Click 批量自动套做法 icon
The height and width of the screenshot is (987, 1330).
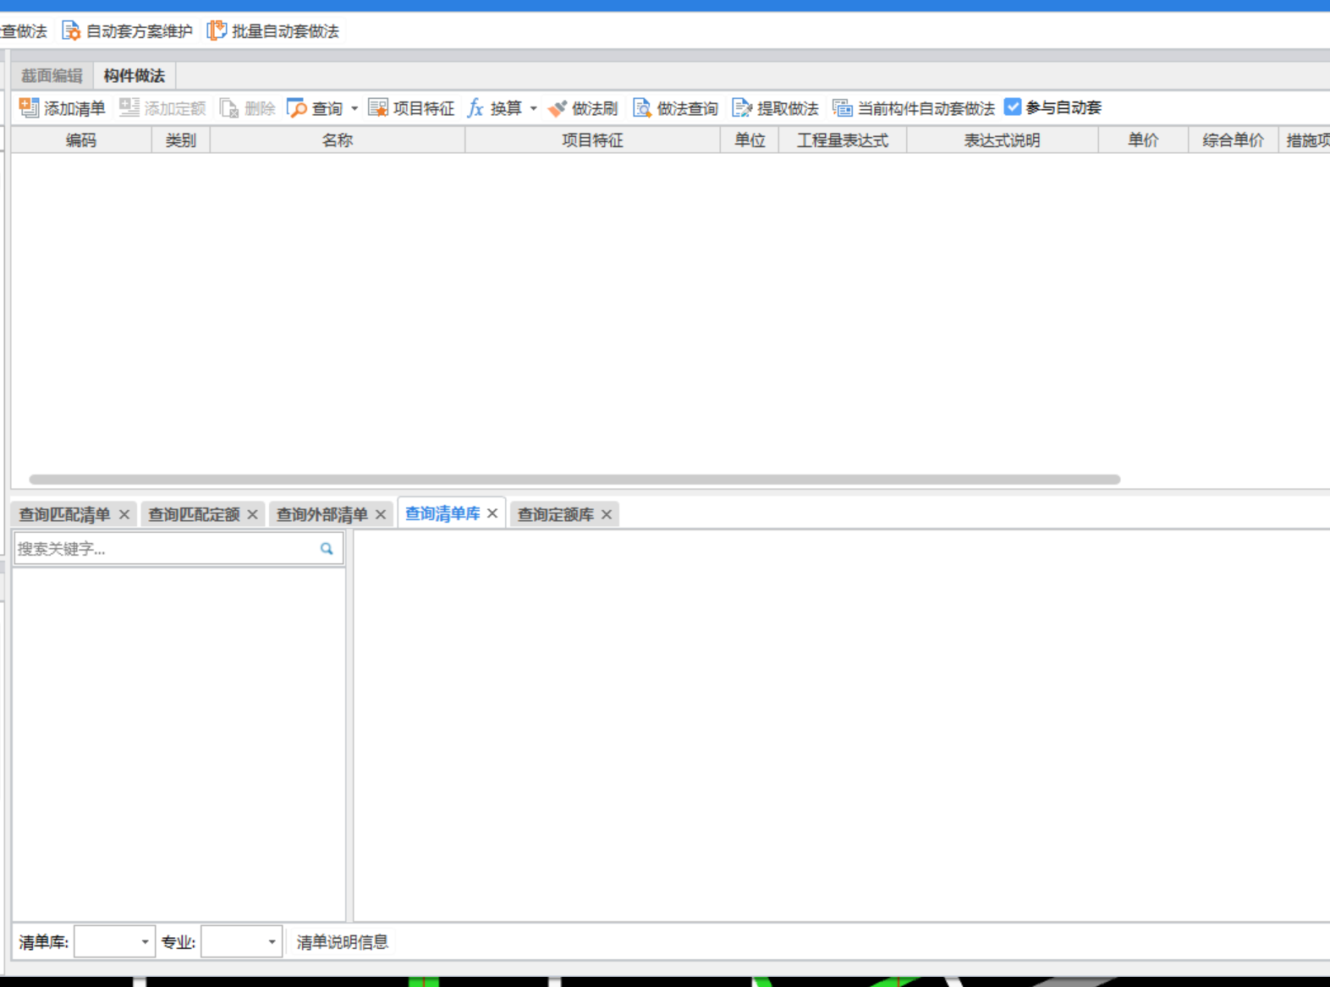217,31
